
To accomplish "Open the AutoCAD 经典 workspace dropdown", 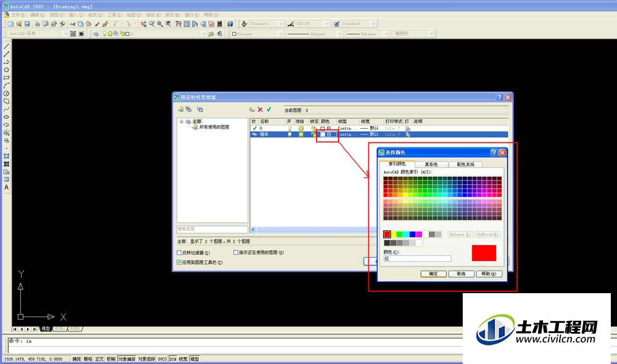I will [x=66, y=34].
